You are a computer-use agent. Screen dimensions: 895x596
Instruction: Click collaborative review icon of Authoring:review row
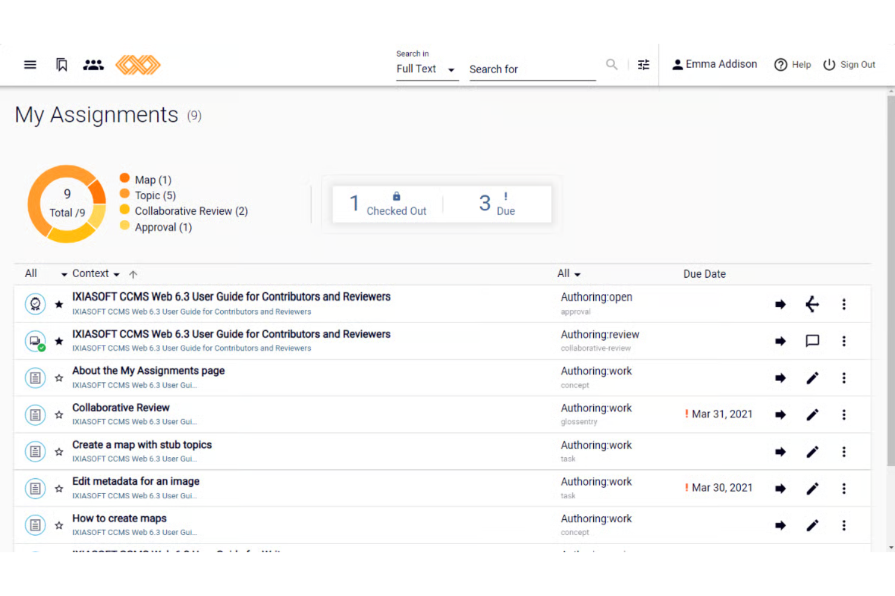point(35,341)
